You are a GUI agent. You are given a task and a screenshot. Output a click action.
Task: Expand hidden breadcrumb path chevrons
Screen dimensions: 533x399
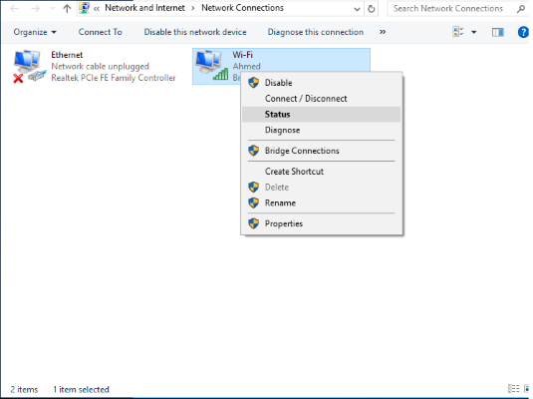(x=97, y=9)
